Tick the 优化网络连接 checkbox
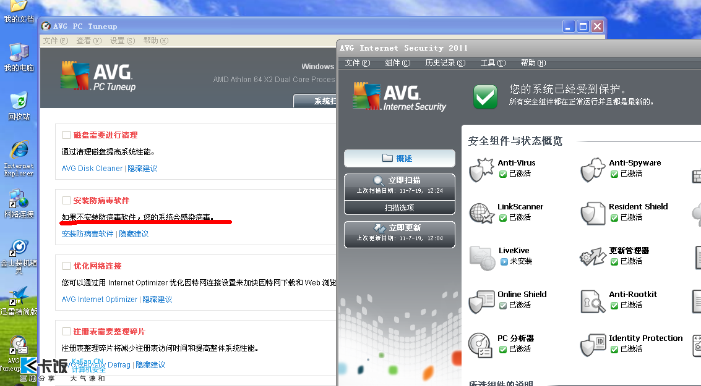This screenshot has width=701, height=386. pos(66,266)
